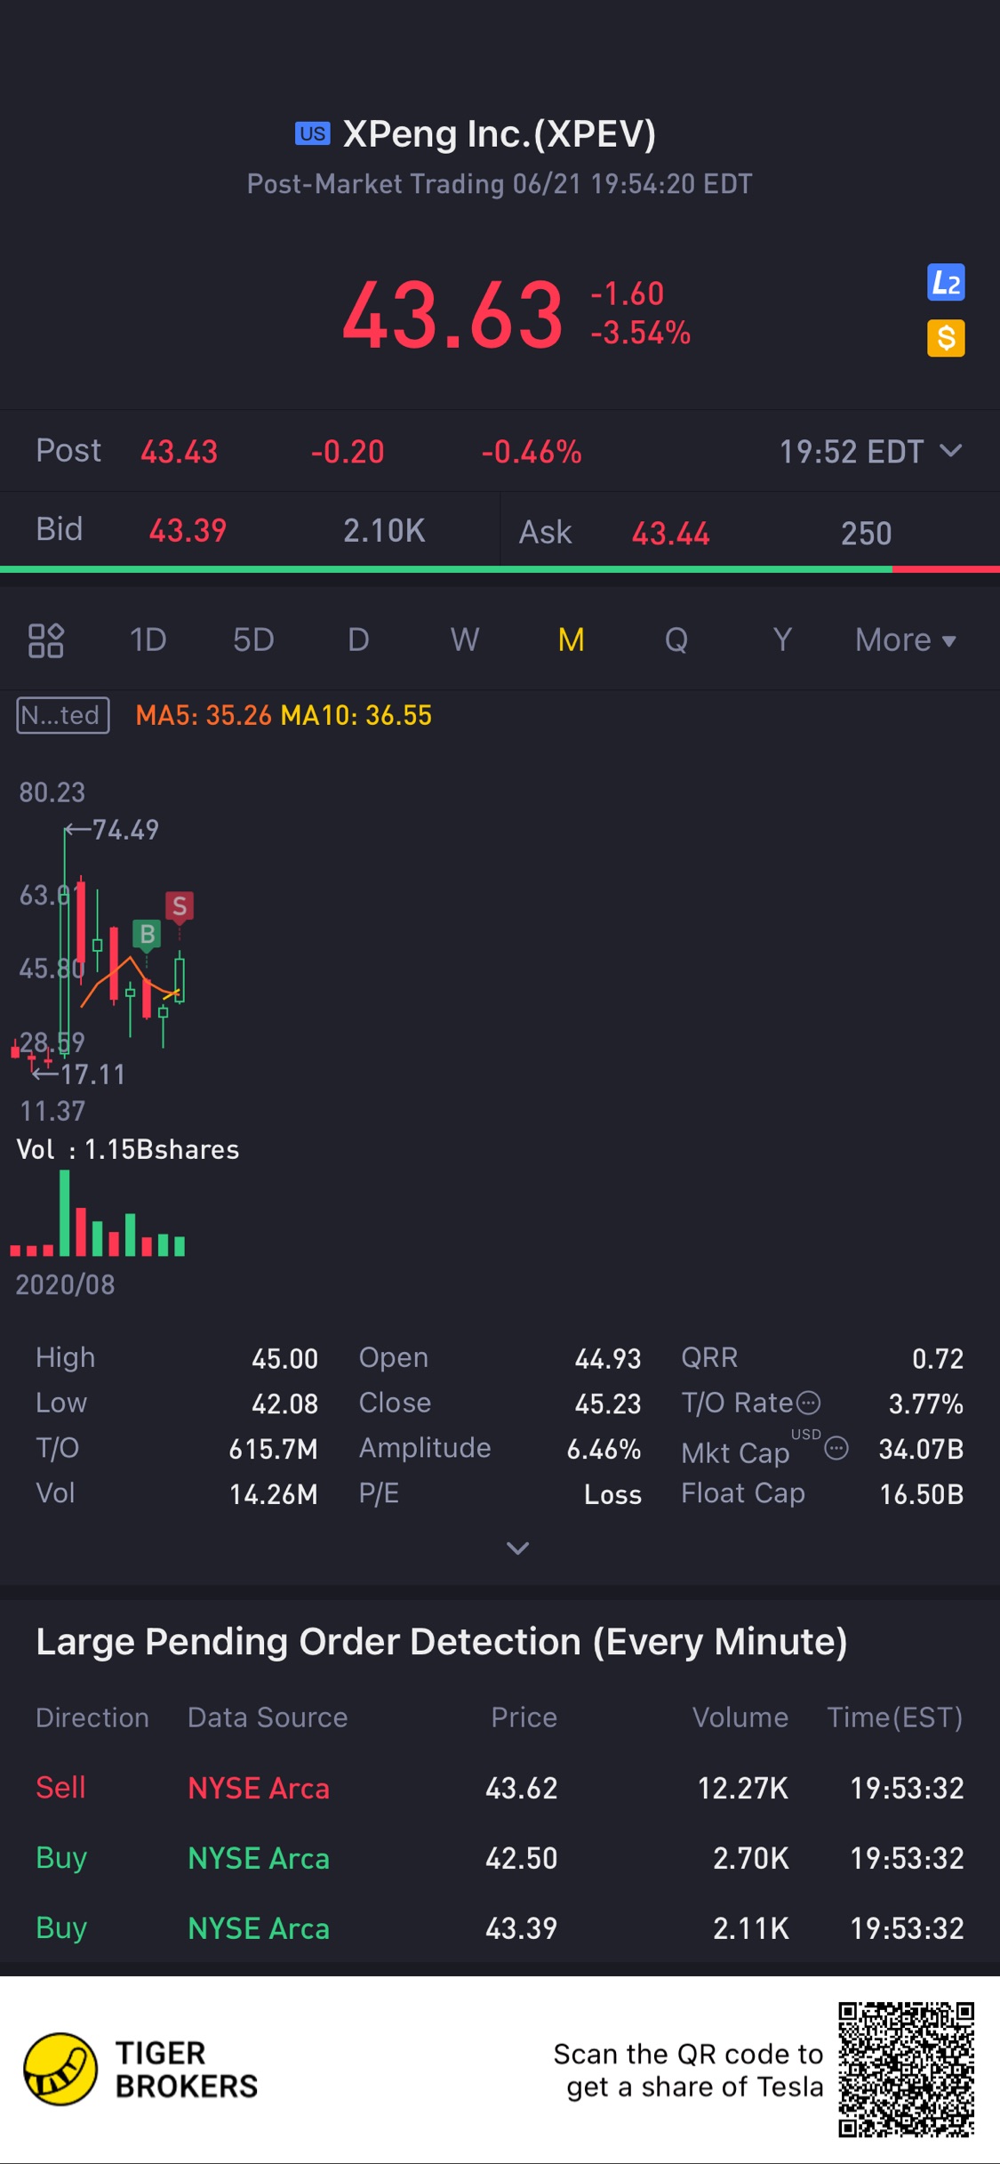Open the chart layout grid icon
1000x2164 pixels.
pos(45,640)
